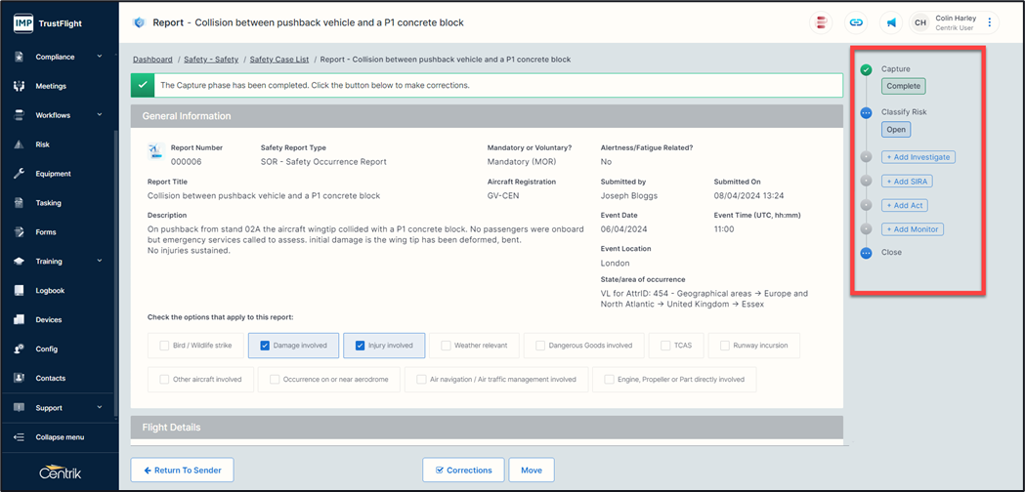The width and height of the screenshot is (1025, 492).
Task: Expand the Workflows submenu chevron
Action: pos(100,115)
